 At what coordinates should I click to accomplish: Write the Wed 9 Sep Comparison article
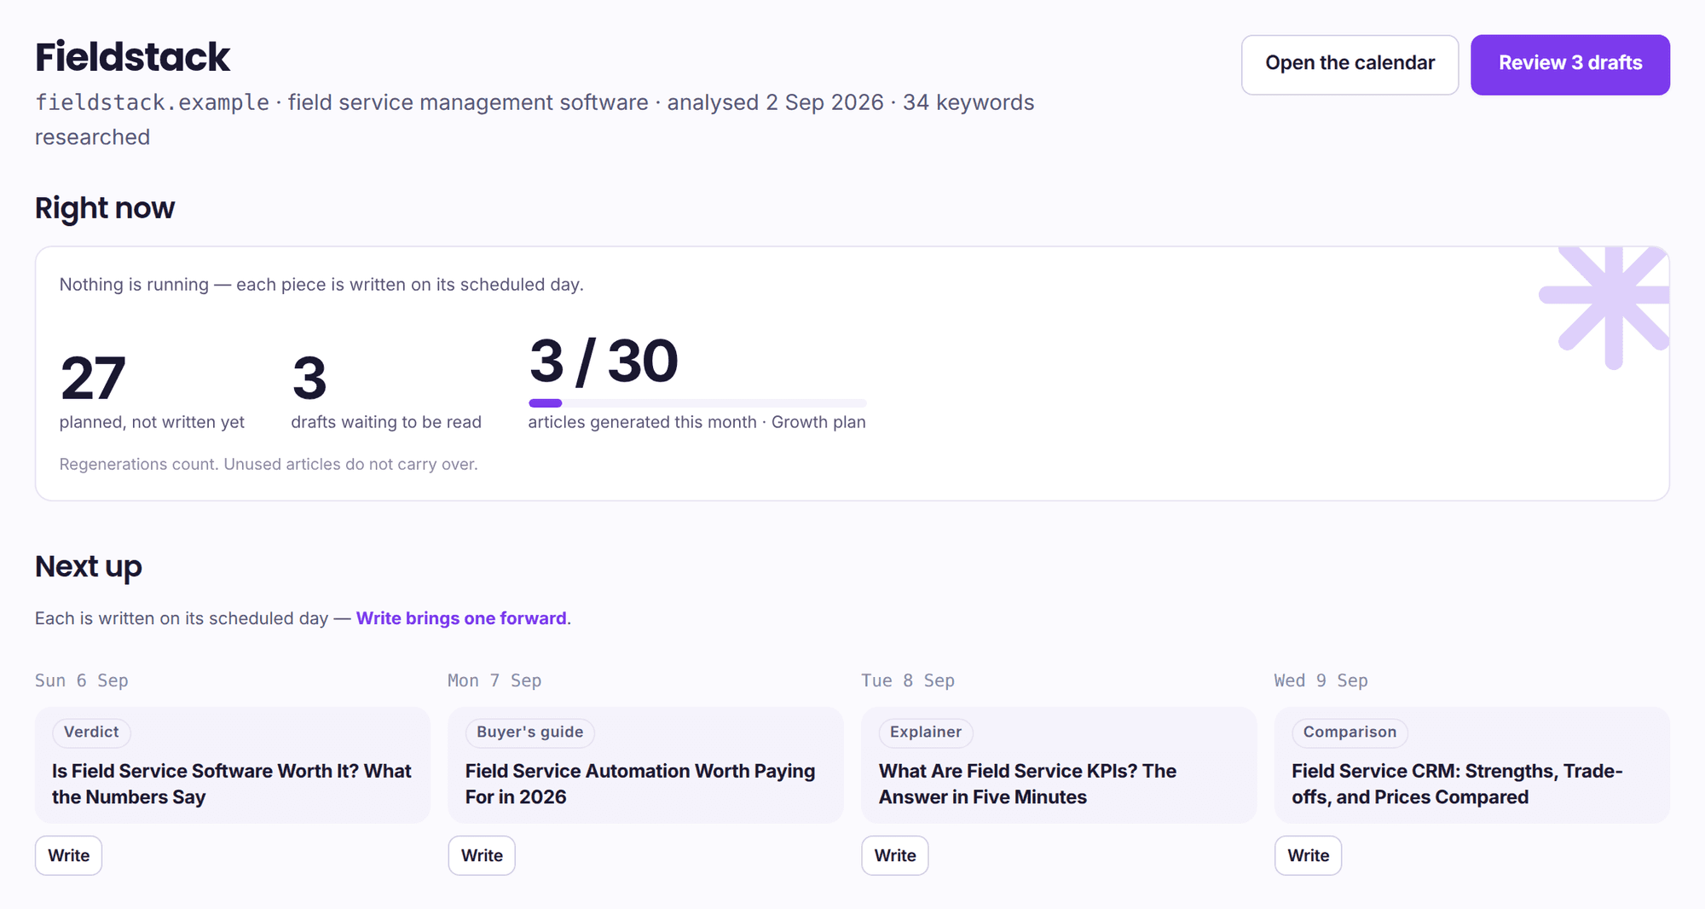point(1308,855)
